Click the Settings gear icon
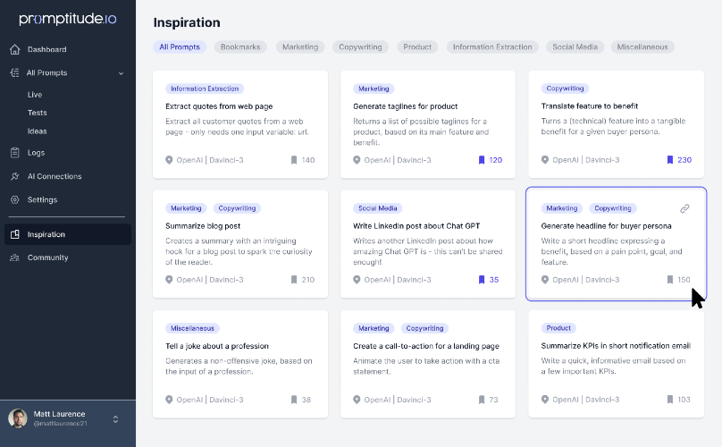 pos(14,199)
